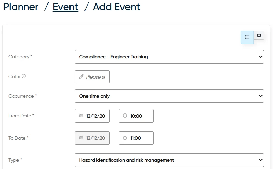Click the Color help question icon

tap(24, 76)
